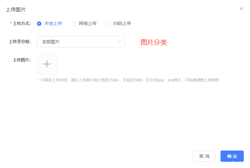
Task: Click the 网络上传 label text
Action: [x=88, y=23]
